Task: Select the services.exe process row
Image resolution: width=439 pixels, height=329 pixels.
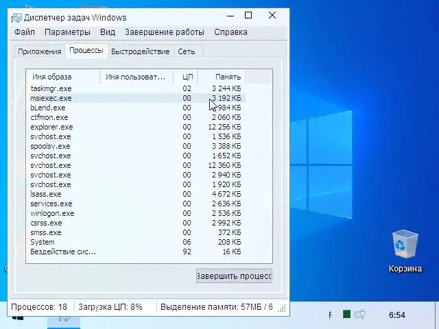Action: point(136,204)
